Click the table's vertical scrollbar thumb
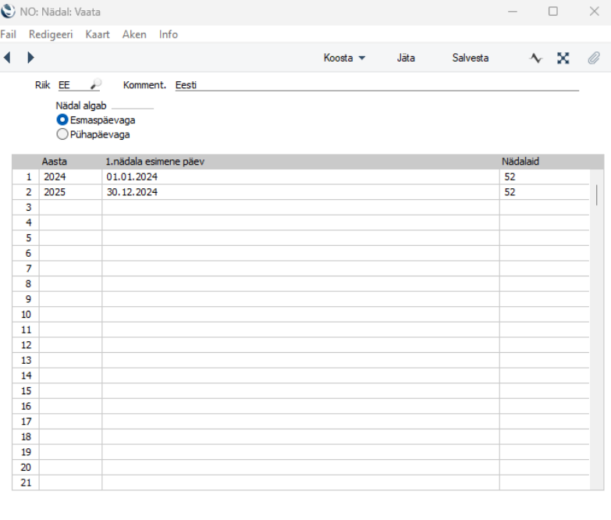Image resolution: width=611 pixels, height=520 pixels. pos(597,195)
